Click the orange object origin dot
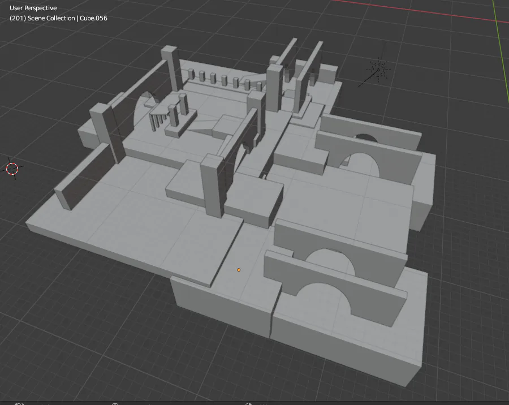 point(239,270)
